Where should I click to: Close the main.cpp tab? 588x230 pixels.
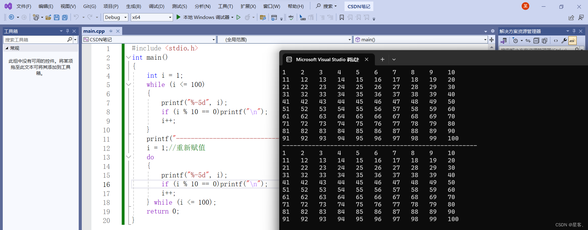[x=118, y=31]
